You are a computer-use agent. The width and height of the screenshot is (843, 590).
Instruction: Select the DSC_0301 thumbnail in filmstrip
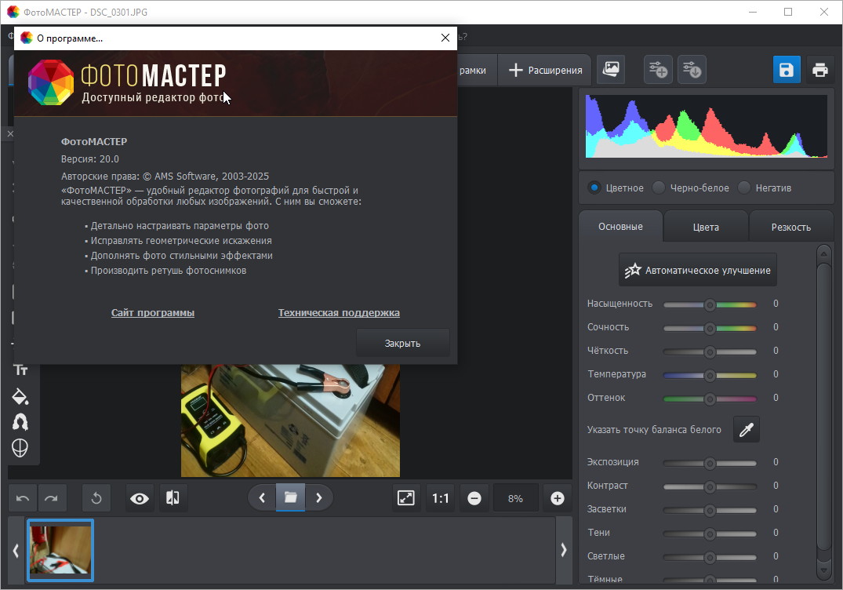tap(60, 550)
